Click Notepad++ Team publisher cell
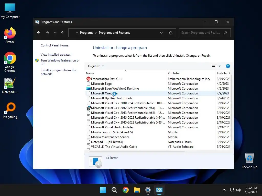Image resolution: width=262 pixels, height=196 pixels. (x=180, y=142)
